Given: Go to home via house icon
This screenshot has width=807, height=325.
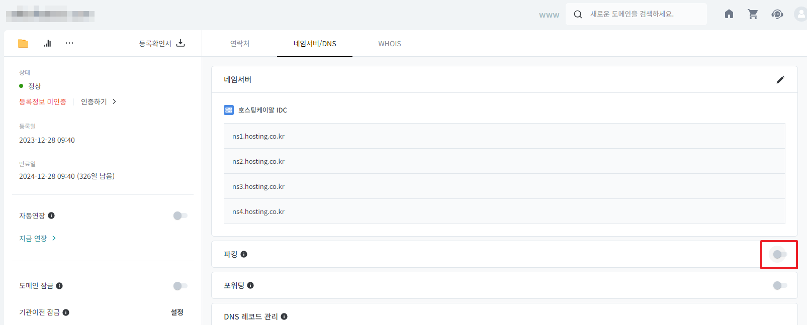Looking at the screenshot, I should coord(729,14).
